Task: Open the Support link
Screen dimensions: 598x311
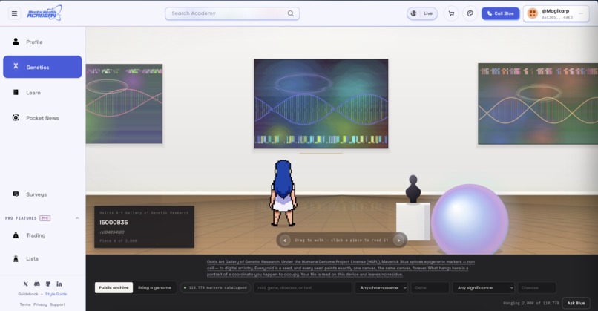Action: tap(58, 304)
